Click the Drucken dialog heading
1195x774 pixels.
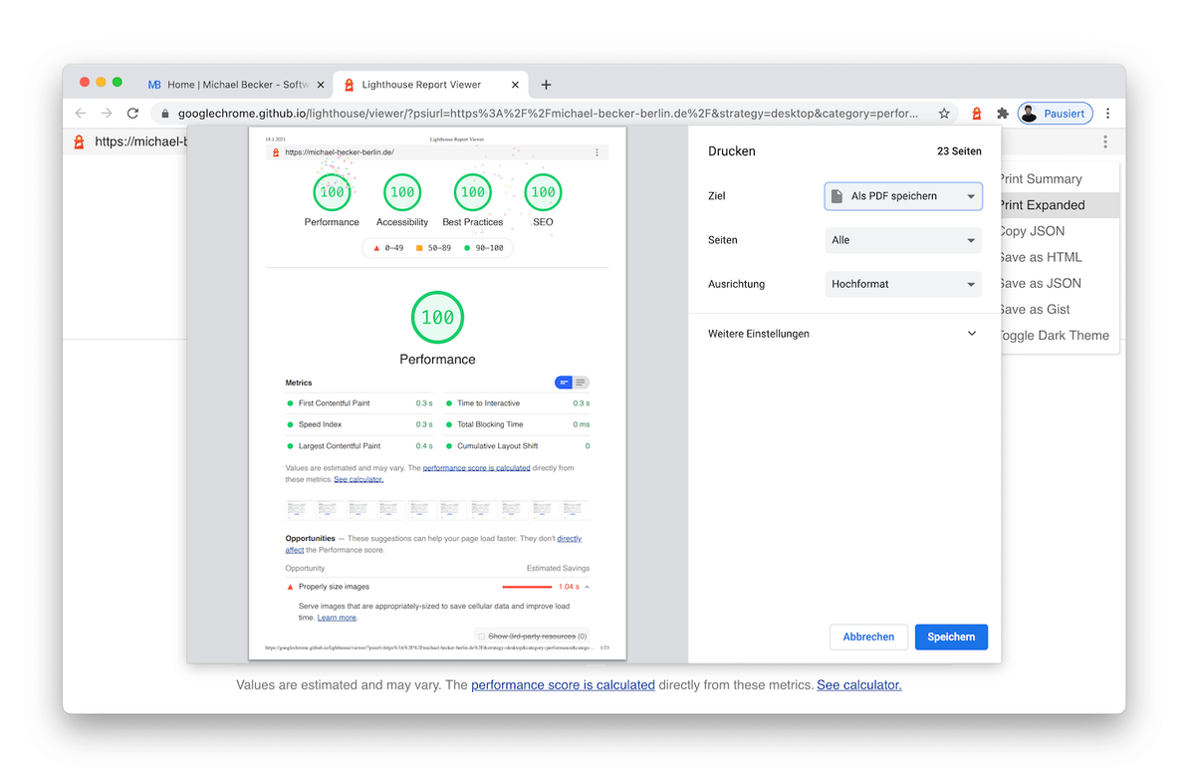pyautogui.click(x=732, y=151)
